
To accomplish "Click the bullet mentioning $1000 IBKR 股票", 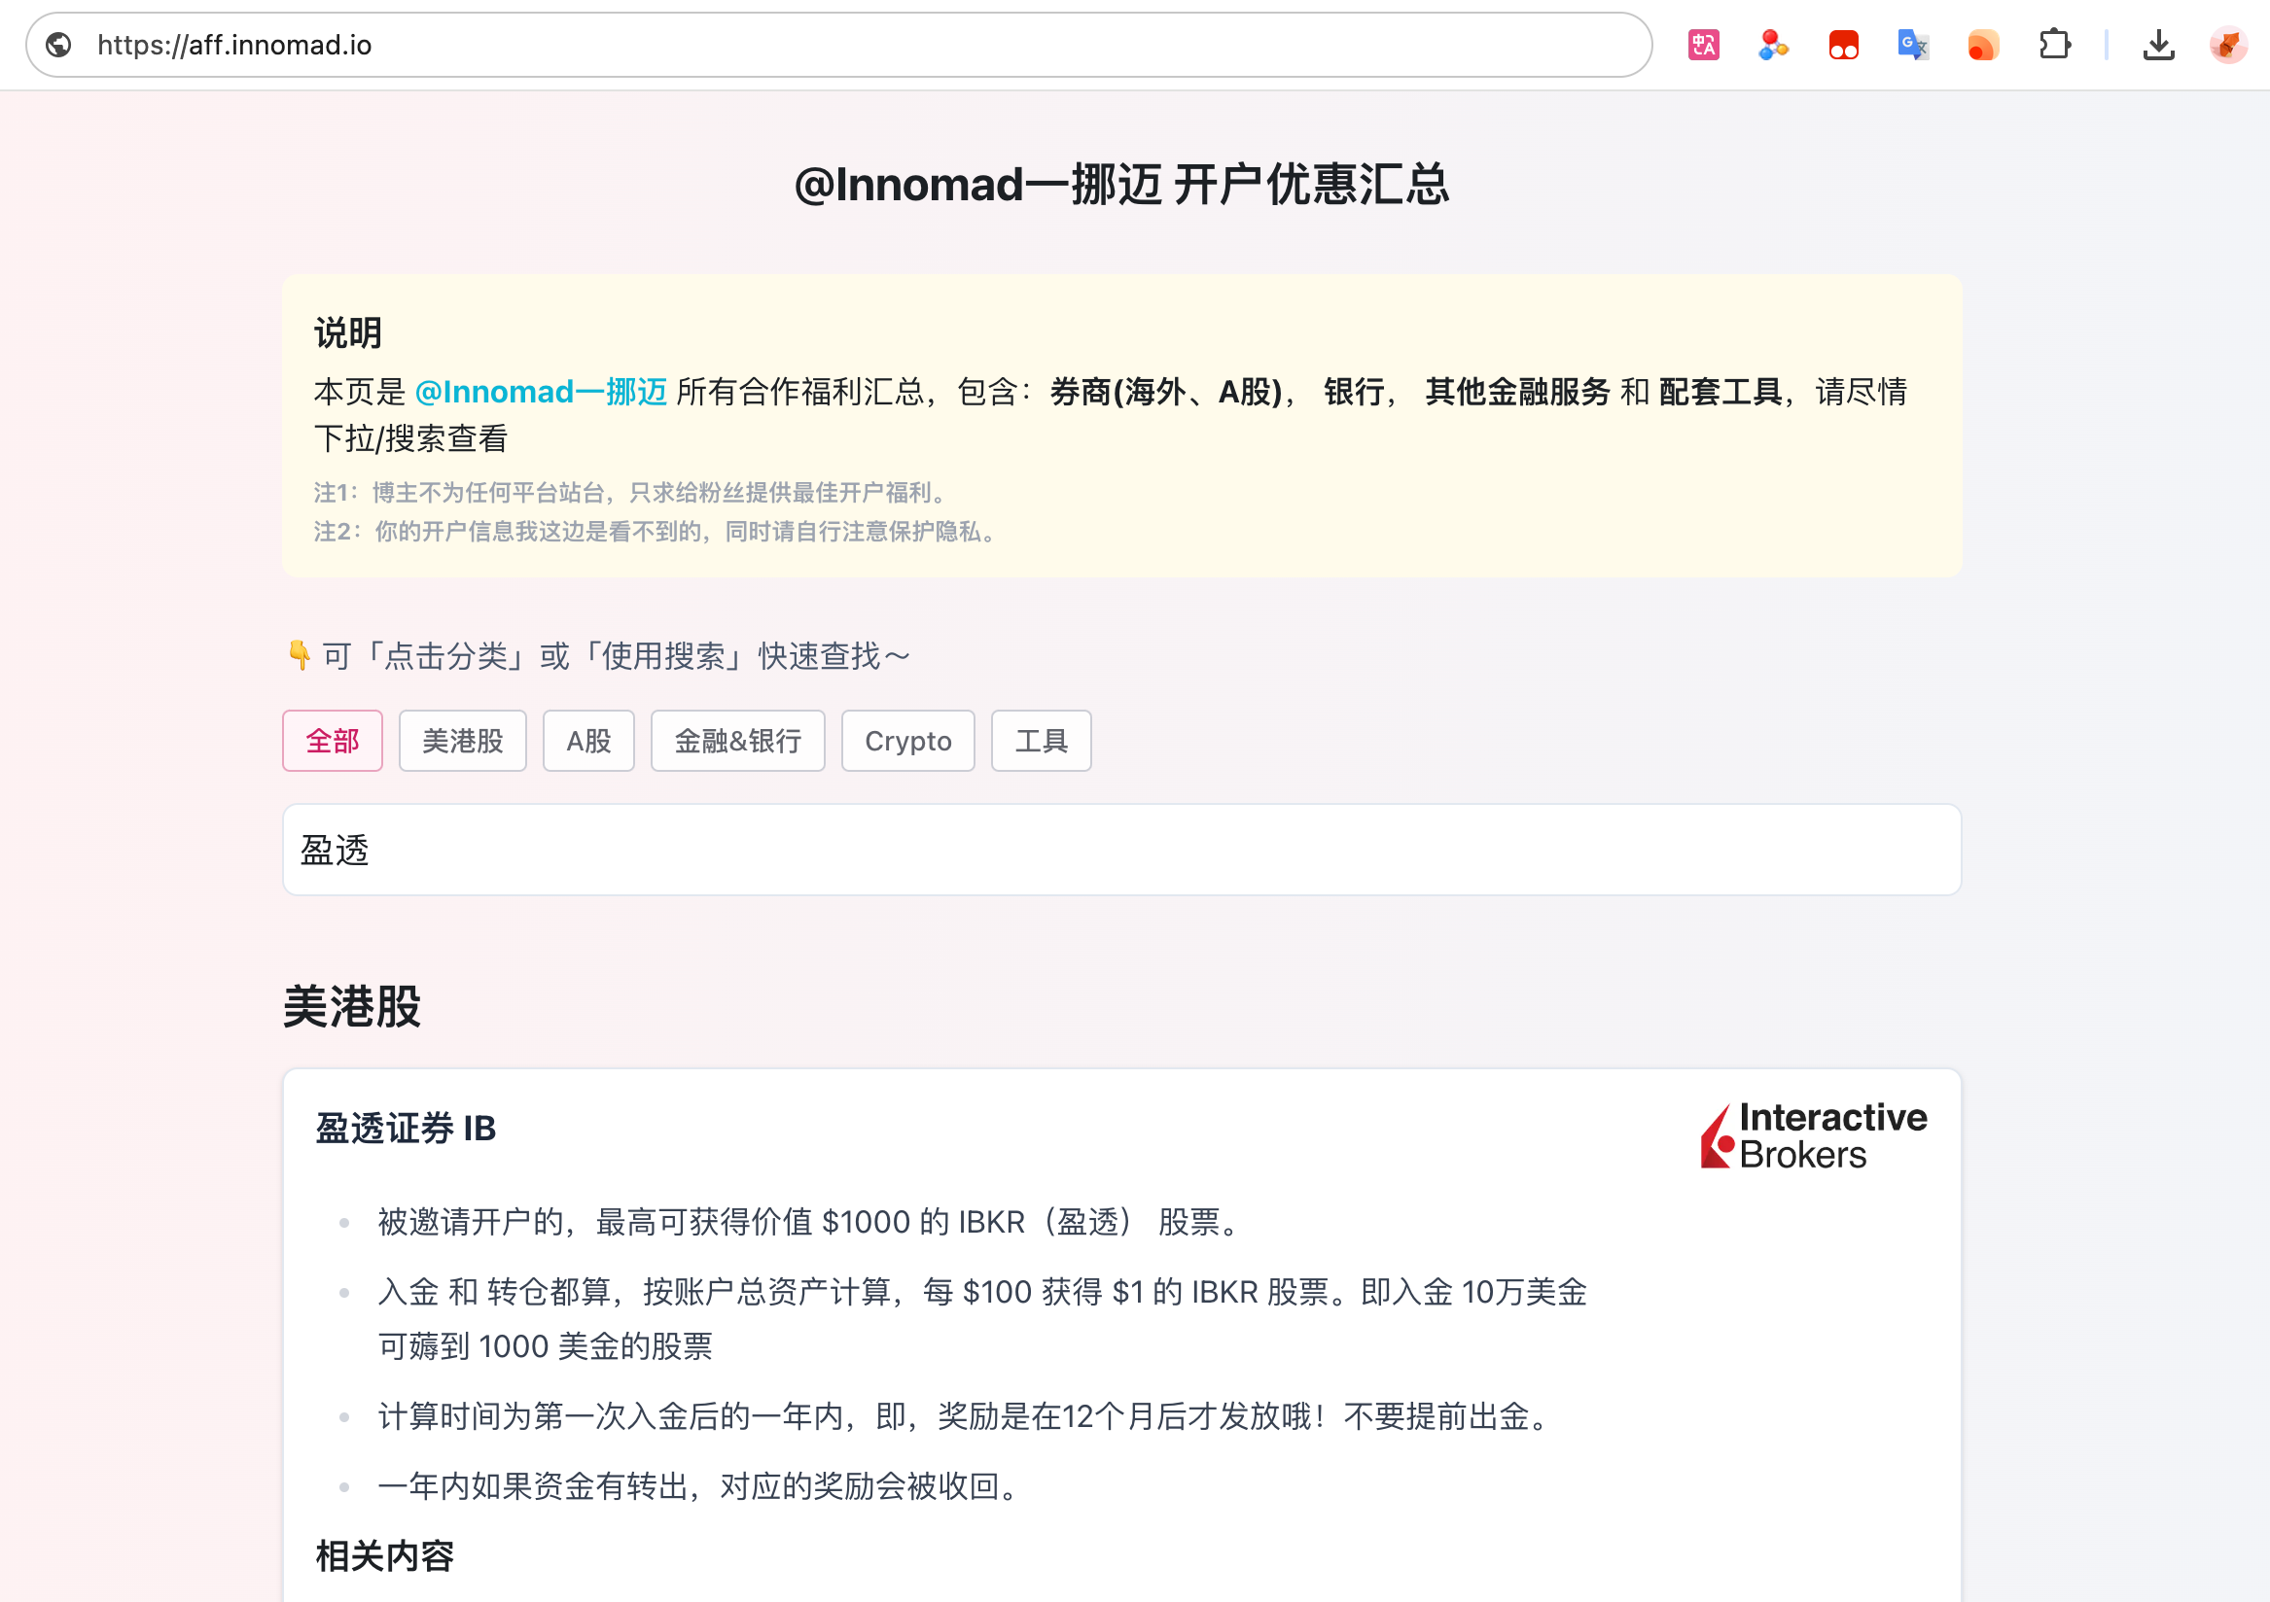I will tap(811, 1222).
